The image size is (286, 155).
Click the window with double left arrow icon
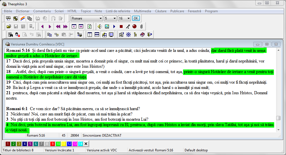click(81, 26)
